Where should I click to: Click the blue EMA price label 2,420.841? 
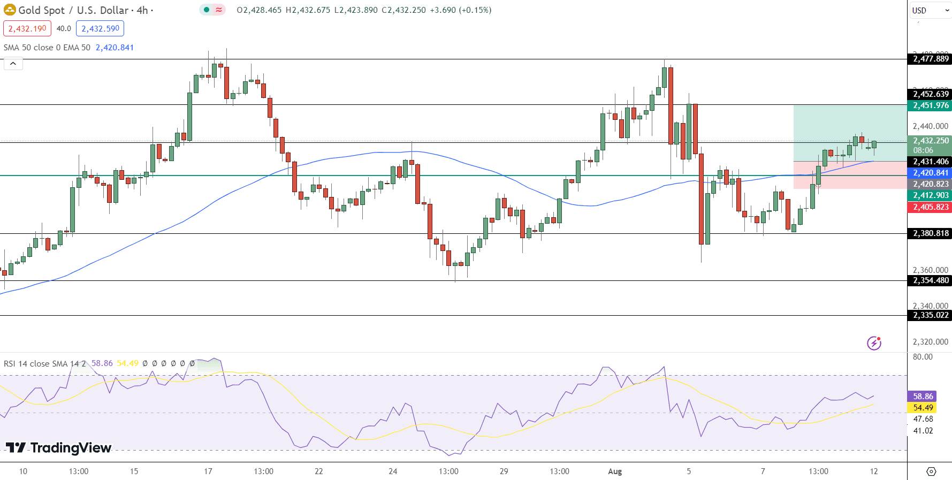[x=930, y=173]
